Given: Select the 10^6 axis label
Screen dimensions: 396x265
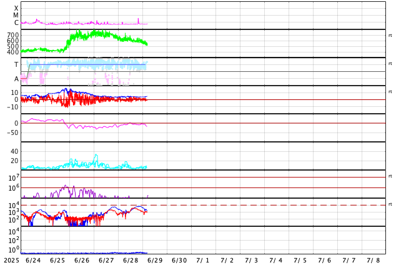Looking at the screenshot, I should (14, 187).
